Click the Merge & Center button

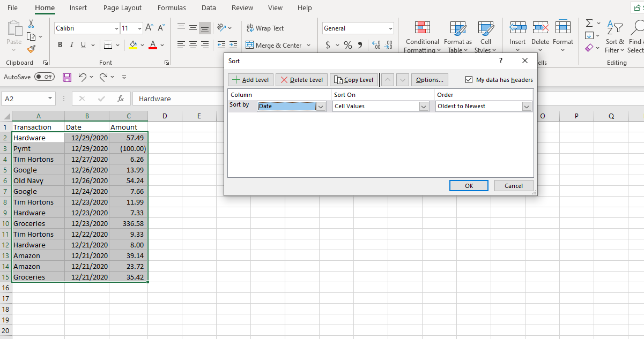[274, 45]
